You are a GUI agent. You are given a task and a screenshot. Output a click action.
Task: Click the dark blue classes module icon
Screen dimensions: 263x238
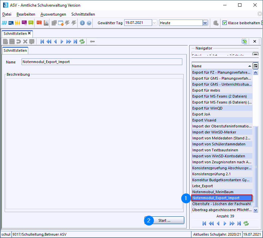(x=11, y=23)
